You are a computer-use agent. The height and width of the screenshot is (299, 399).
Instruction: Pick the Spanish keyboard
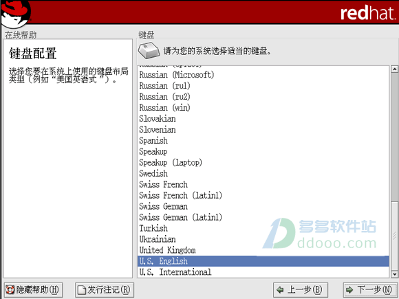coord(263,140)
